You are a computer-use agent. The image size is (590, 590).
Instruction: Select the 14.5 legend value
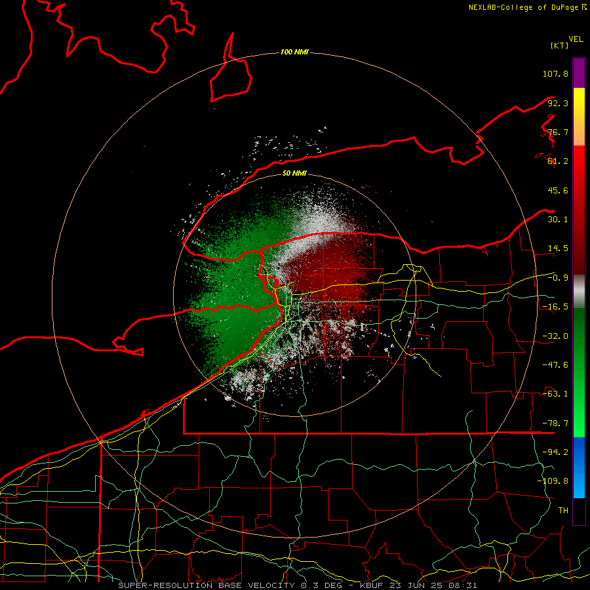point(558,248)
